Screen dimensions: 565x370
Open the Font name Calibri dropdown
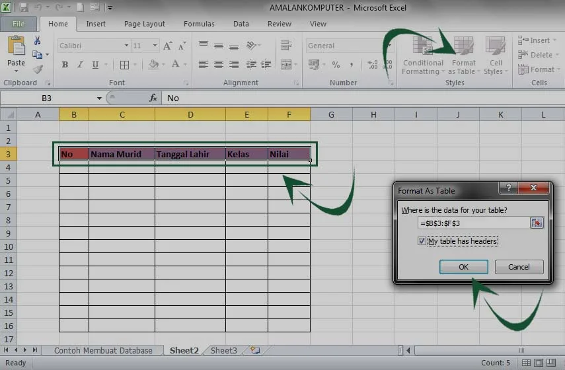[126, 46]
